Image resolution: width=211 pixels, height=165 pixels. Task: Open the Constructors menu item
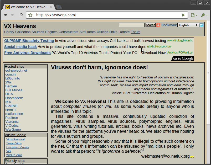tap(68, 32)
